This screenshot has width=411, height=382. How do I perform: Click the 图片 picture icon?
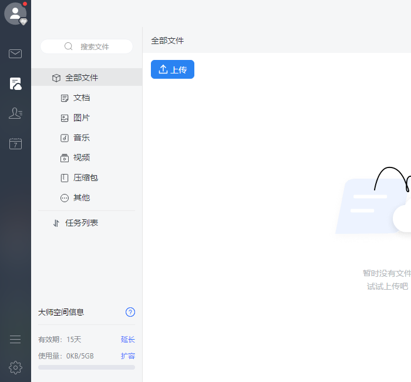coord(65,118)
